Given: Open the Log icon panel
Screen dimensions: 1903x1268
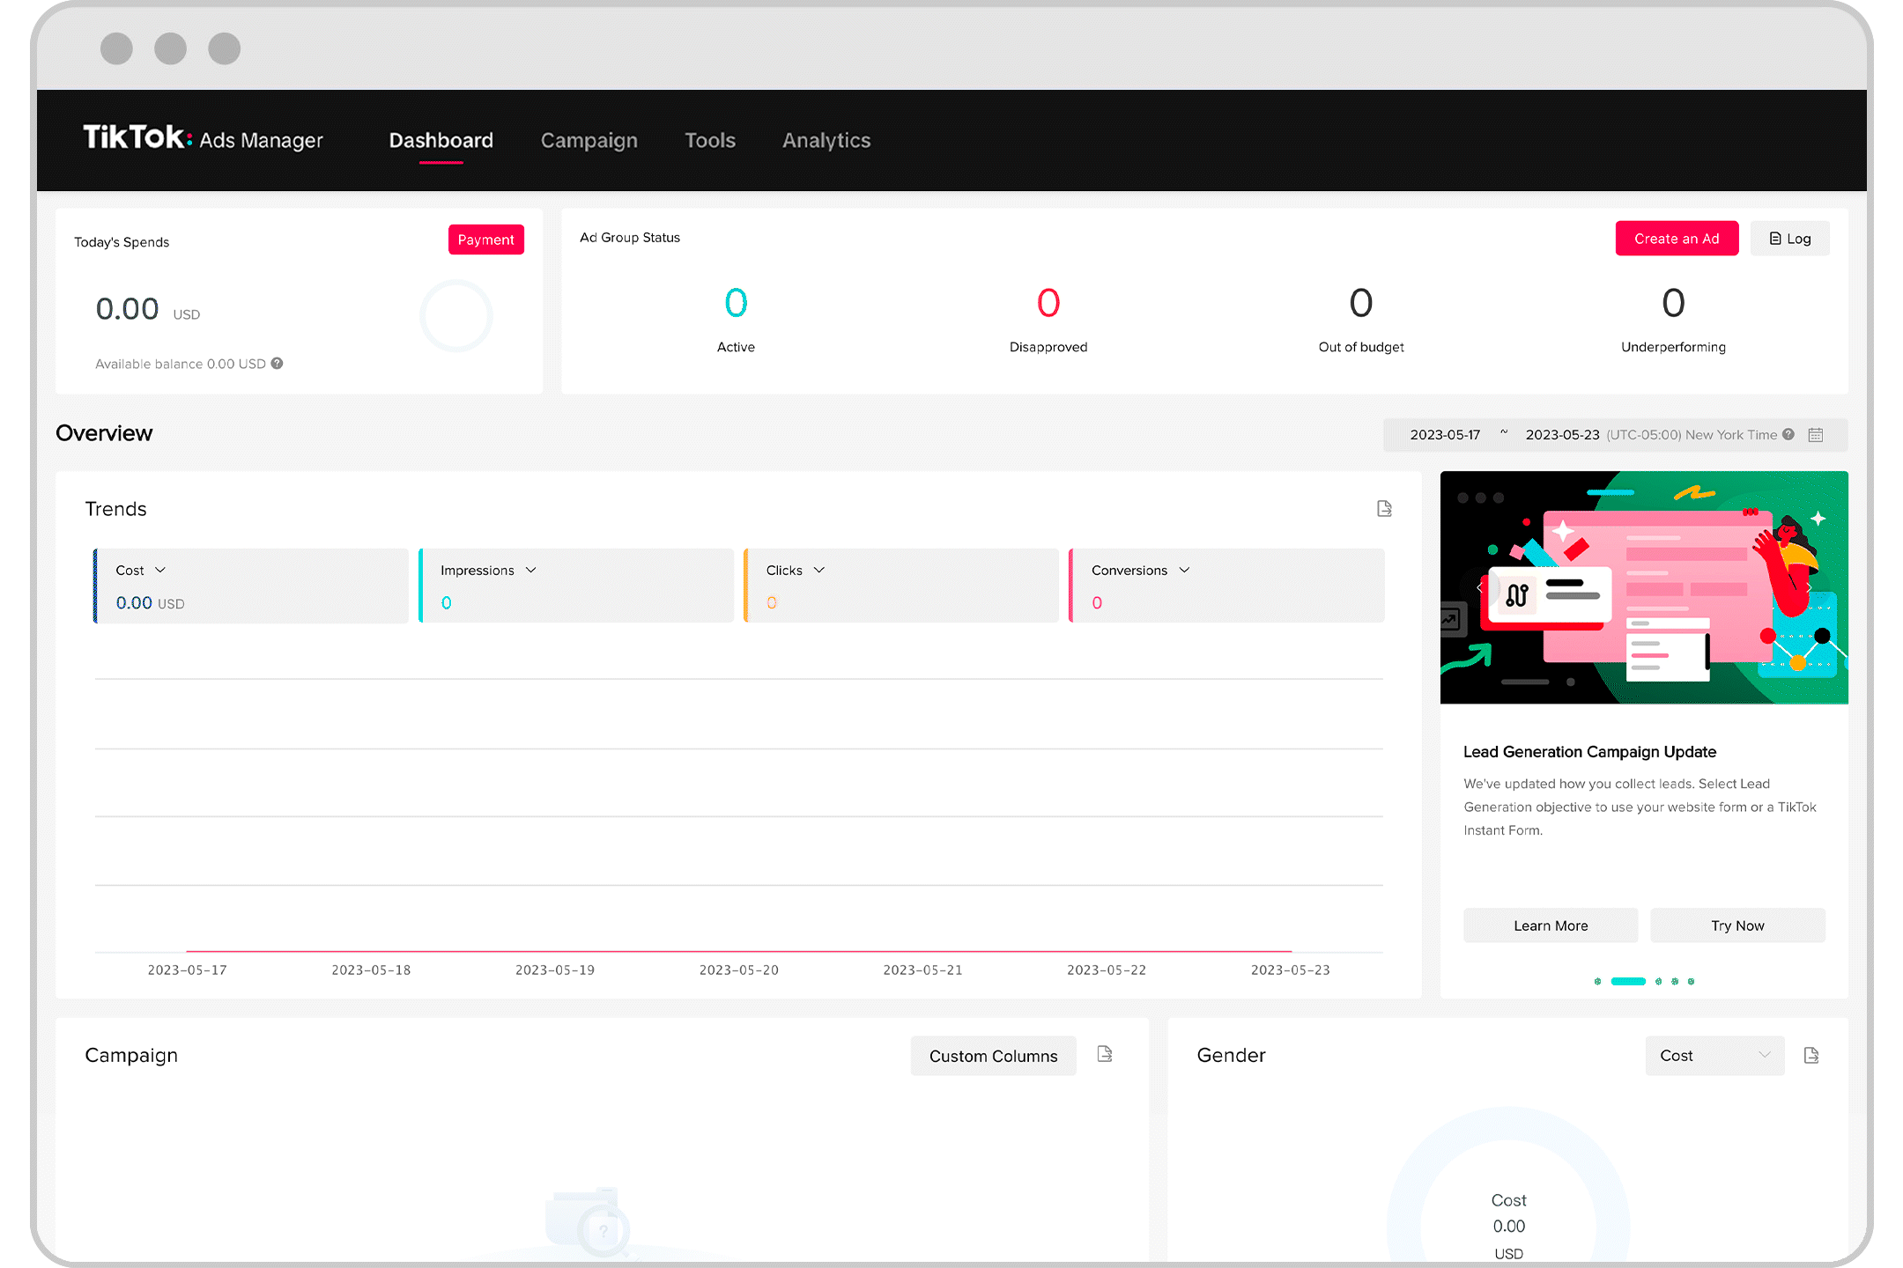Looking at the screenshot, I should pos(1789,238).
